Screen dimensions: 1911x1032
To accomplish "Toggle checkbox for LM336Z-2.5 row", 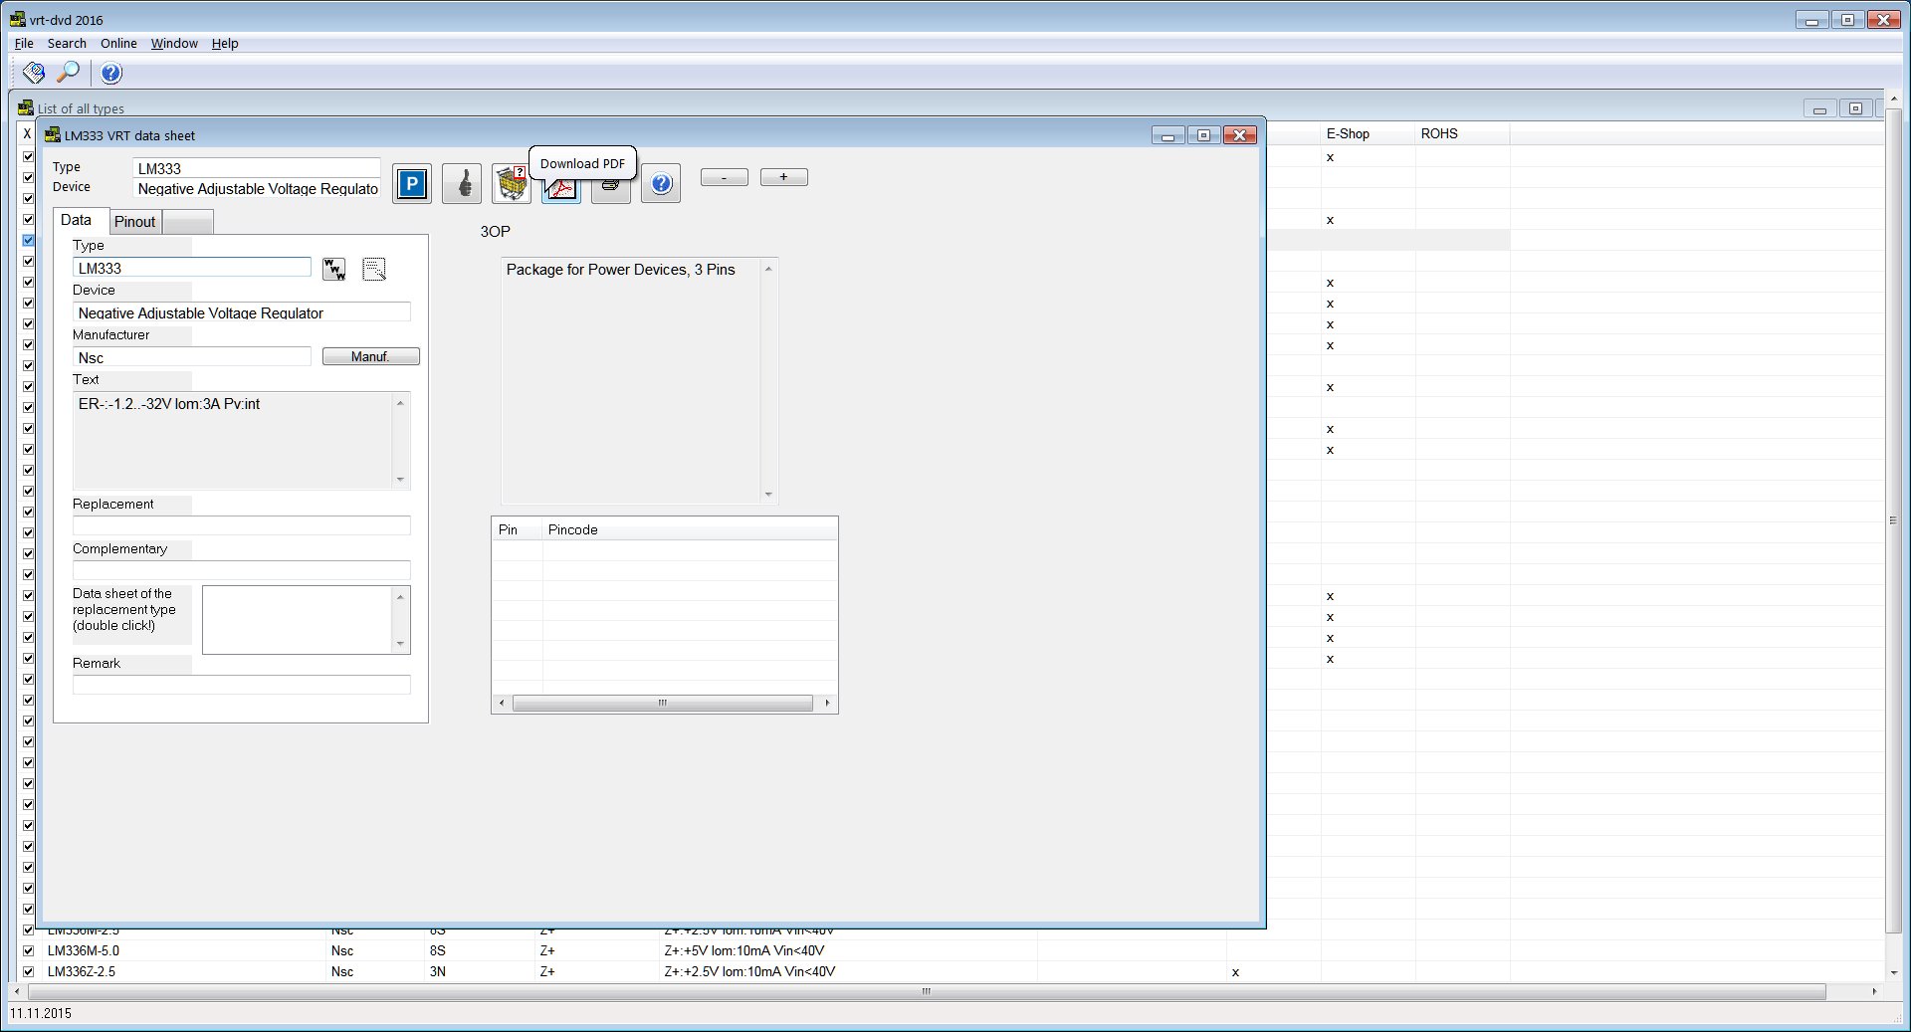I will point(28,971).
